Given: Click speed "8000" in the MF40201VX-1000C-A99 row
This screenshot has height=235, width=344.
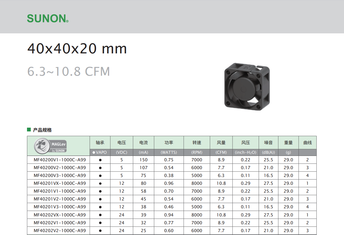Looking at the screenshot, I should click(x=197, y=183).
